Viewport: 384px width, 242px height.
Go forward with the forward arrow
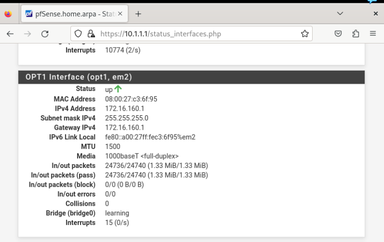coord(27,34)
